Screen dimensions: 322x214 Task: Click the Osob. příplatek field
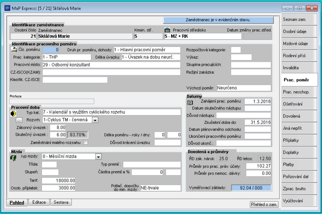(58, 188)
